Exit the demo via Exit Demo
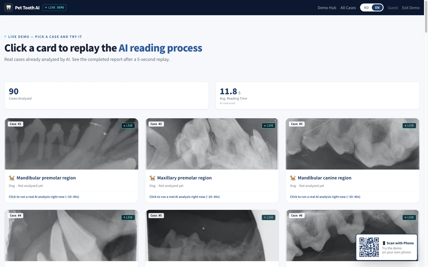428x267 pixels. tap(411, 8)
